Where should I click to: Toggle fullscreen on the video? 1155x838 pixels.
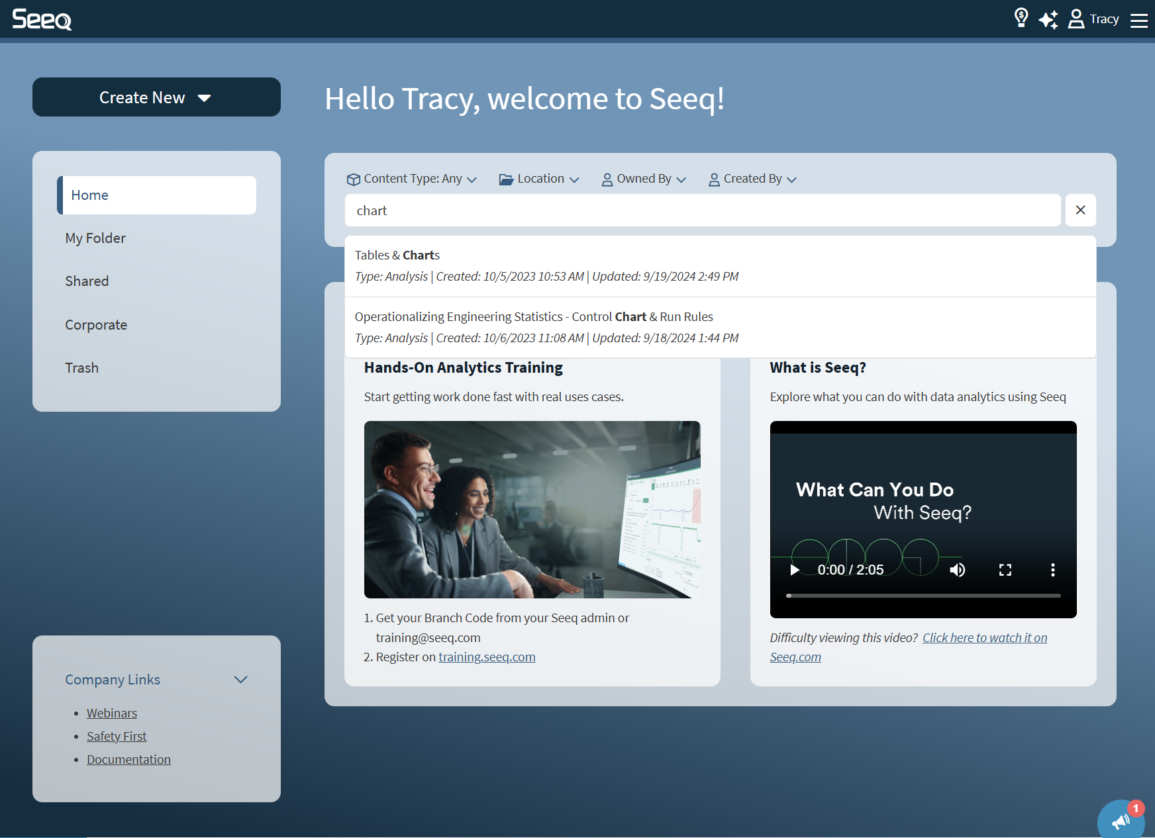click(1005, 570)
